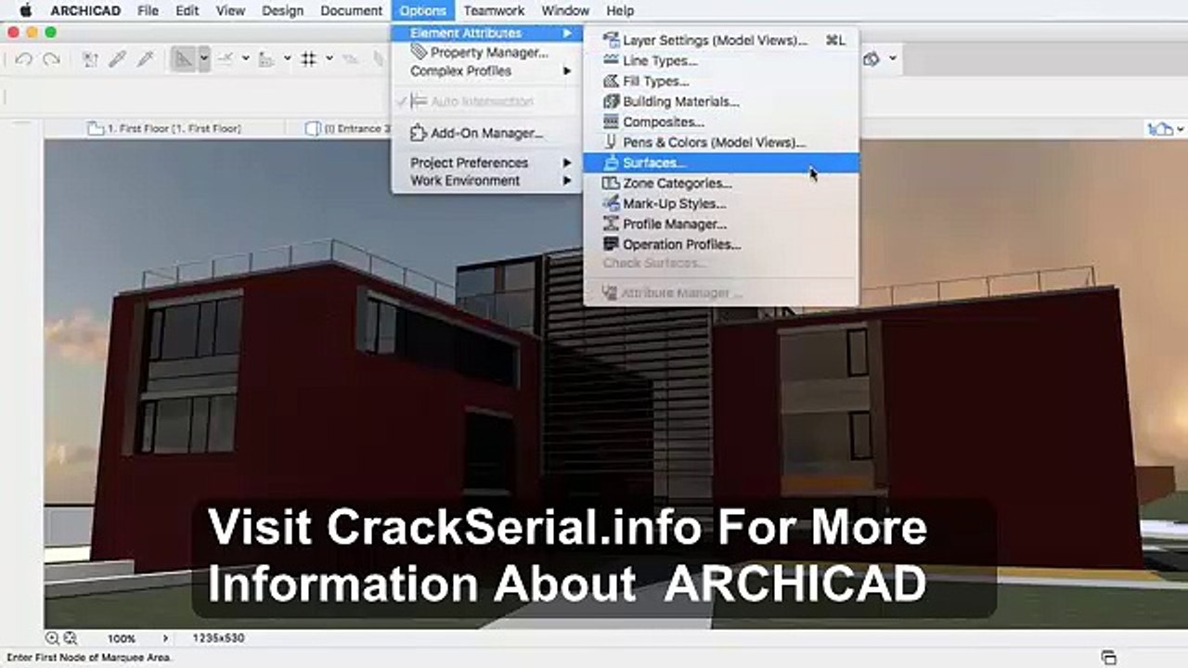Click the Building Materials menu icon

click(611, 101)
